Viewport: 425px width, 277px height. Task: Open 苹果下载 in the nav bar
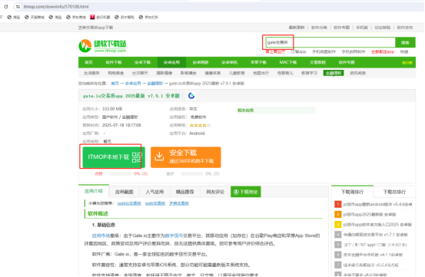click(x=258, y=62)
